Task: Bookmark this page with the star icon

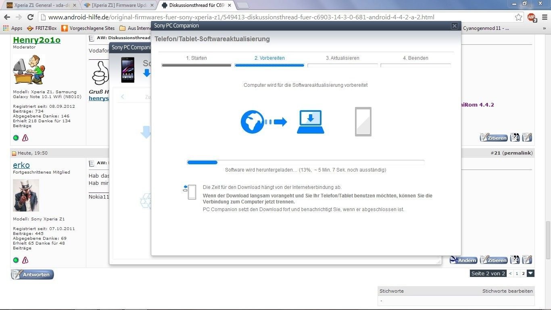Action: (x=518, y=17)
